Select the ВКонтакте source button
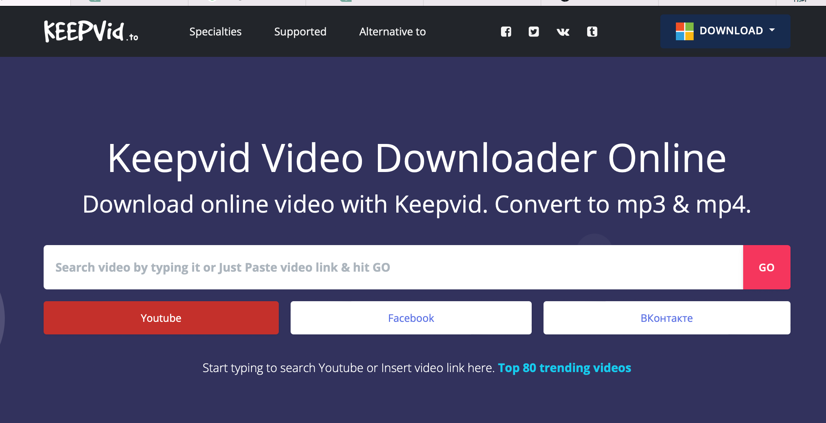This screenshot has height=423, width=826. (x=667, y=318)
